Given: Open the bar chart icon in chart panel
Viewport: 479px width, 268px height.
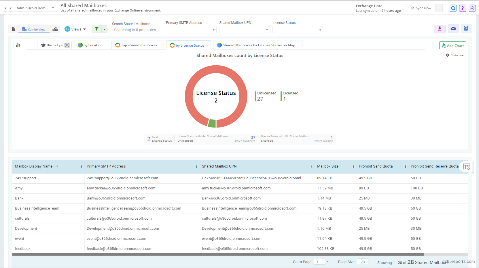Looking at the screenshot, I should (x=18, y=45).
